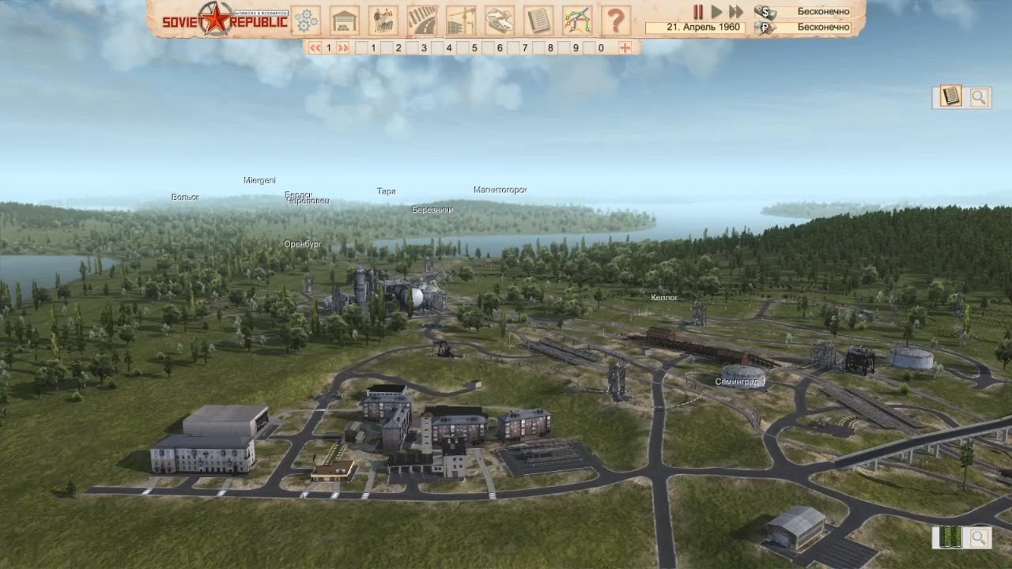Open the workers and population menu
Screen dimensions: 1012x569
[383, 20]
